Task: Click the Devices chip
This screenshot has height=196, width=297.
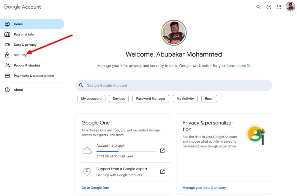Action: (119, 99)
